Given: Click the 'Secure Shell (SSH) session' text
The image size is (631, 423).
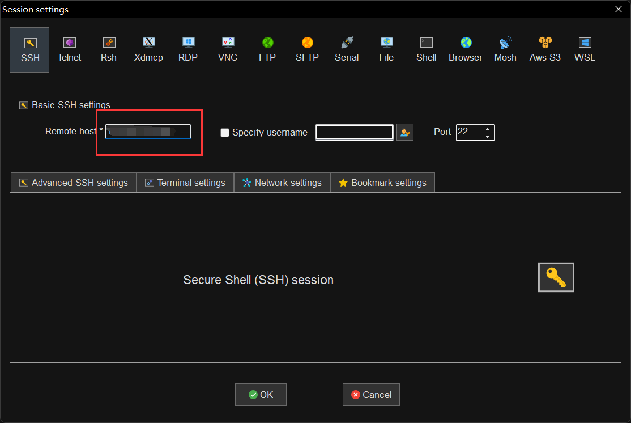Looking at the screenshot, I should [258, 280].
